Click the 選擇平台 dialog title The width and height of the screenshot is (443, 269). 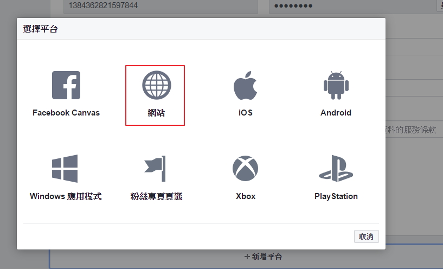[x=41, y=29]
